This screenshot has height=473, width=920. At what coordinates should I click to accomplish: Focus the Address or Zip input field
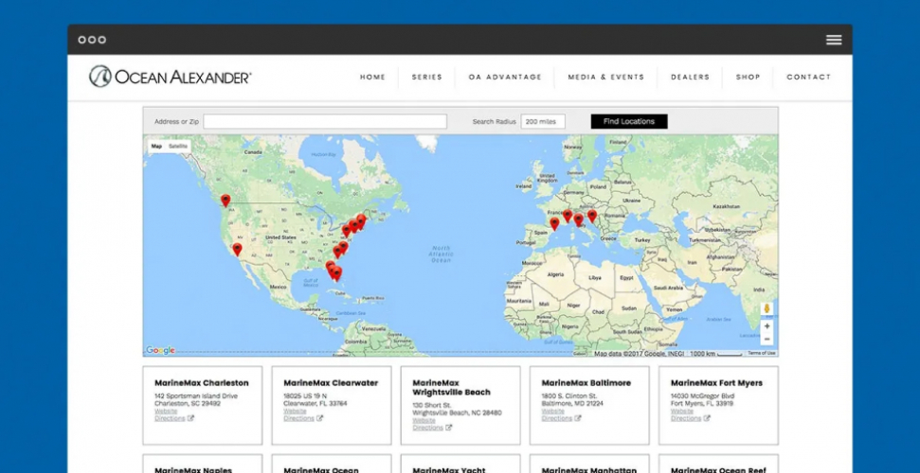tap(325, 121)
